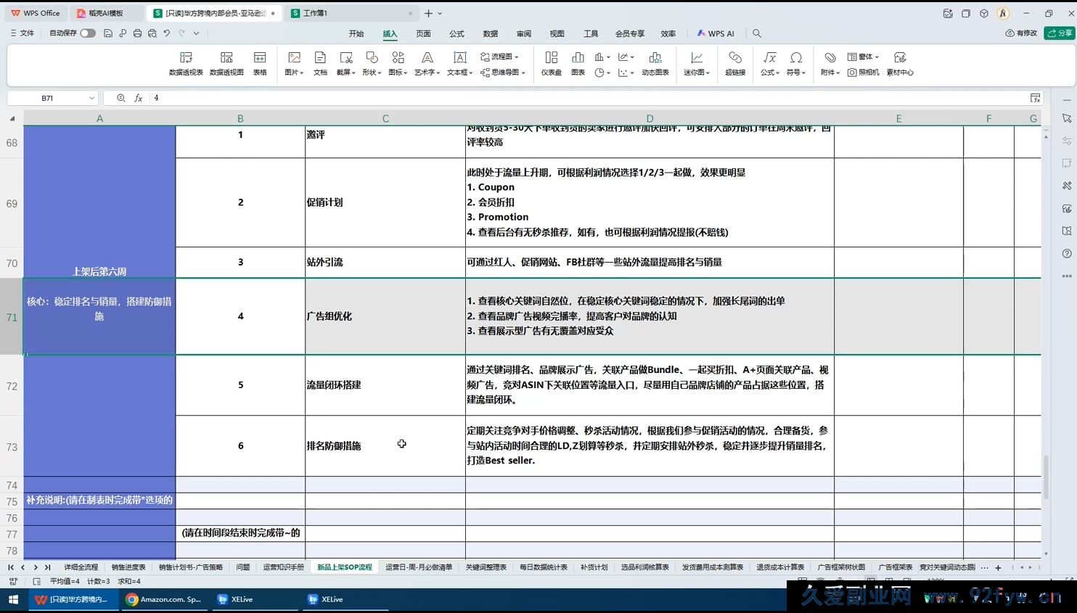The height and width of the screenshot is (613, 1077).
Task: Insert a 超链接 hyperlink
Action: click(734, 63)
